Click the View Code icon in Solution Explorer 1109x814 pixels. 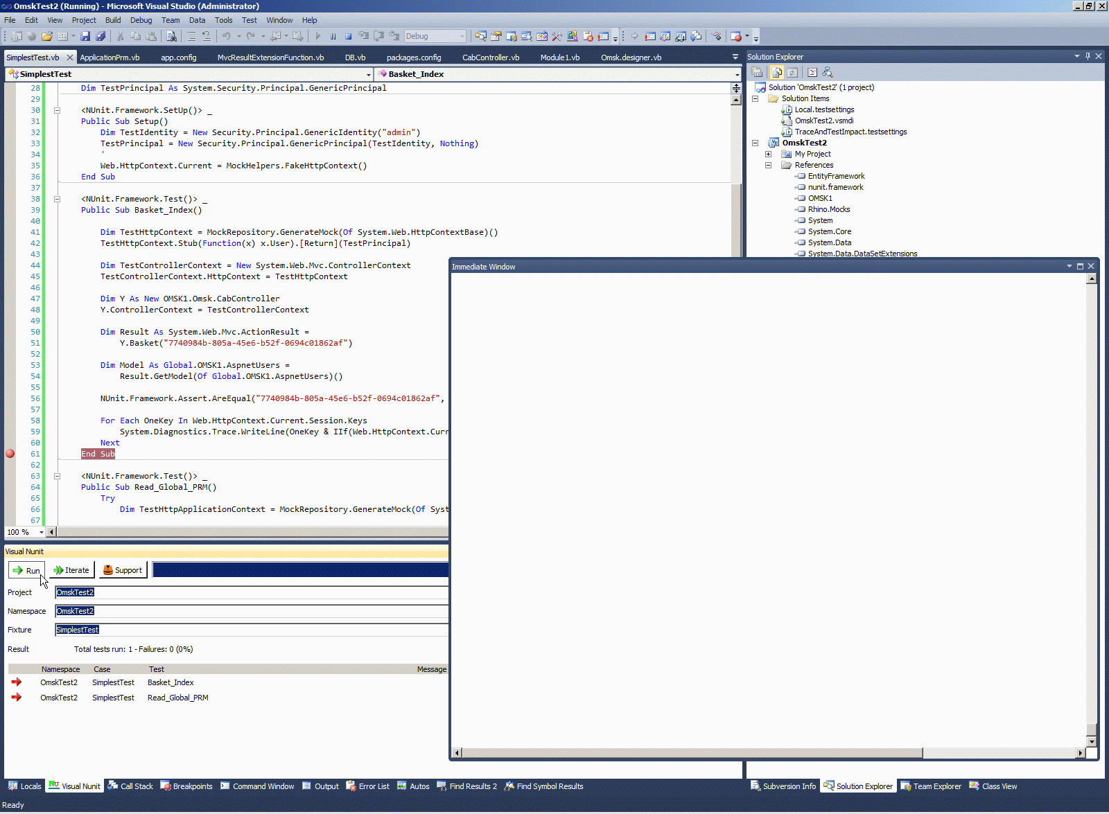pyautogui.click(x=812, y=72)
